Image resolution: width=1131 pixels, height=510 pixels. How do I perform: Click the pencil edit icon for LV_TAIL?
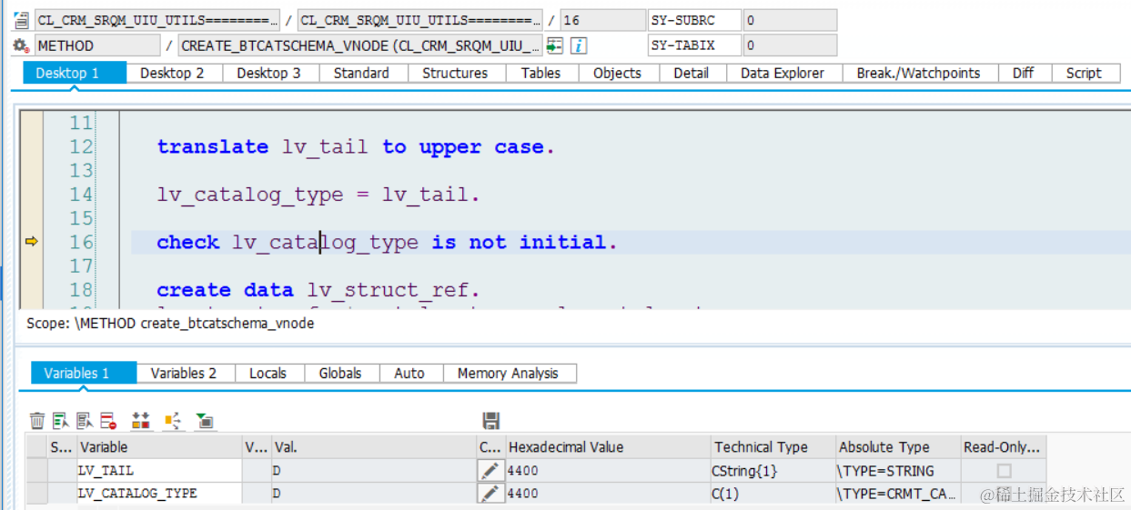(490, 470)
